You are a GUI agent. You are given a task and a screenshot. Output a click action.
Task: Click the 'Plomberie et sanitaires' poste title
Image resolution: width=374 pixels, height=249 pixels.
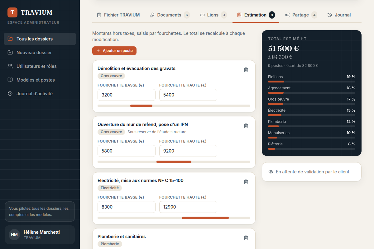pos(122,237)
